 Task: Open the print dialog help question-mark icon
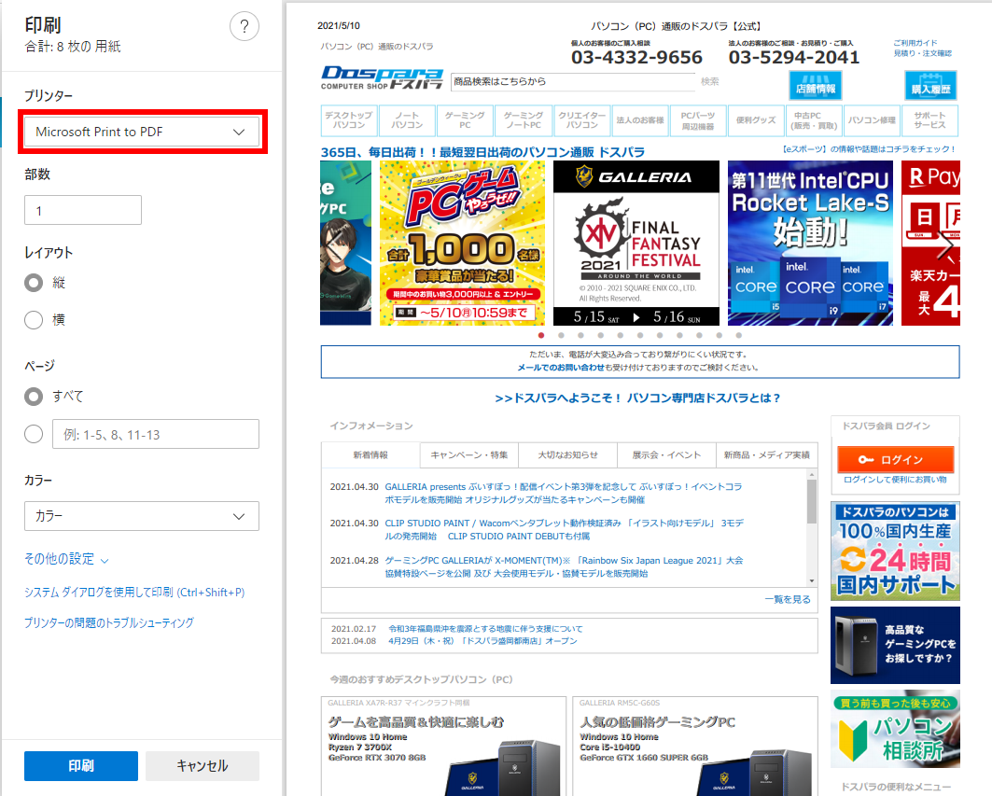[x=245, y=26]
